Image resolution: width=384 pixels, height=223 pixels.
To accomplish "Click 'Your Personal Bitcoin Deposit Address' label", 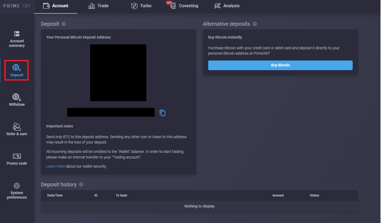I will pyautogui.click(x=79, y=37).
